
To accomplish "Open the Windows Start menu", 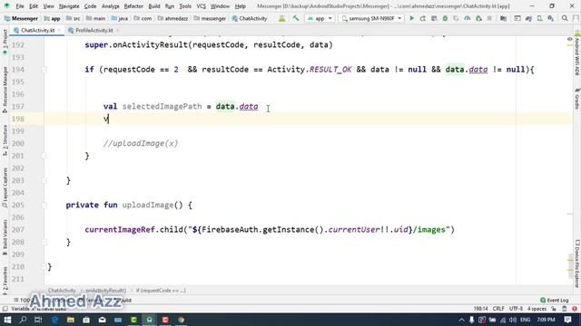I will click(x=7, y=320).
